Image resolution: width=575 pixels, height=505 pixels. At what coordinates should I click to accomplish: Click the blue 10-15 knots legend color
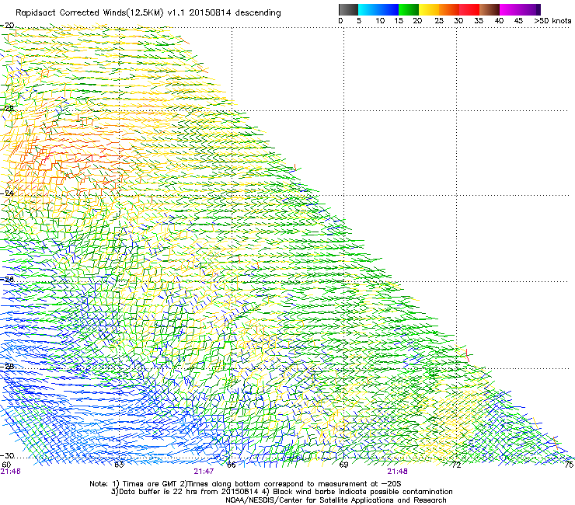coord(389,9)
